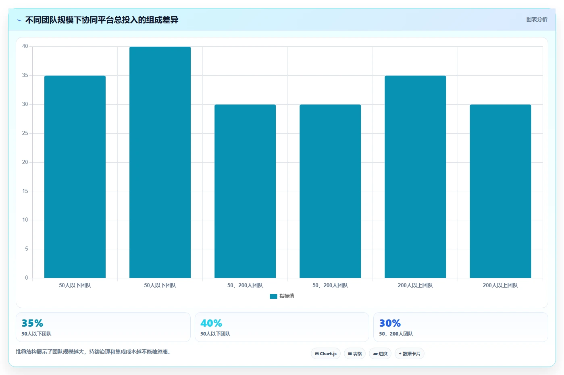Image resolution: width=564 pixels, height=375 pixels.
Task: Click the 图表分析 label in the header
Action: point(537,19)
